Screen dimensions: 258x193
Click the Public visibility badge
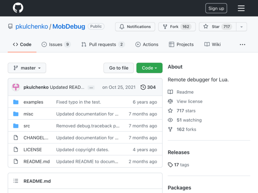pos(96,27)
